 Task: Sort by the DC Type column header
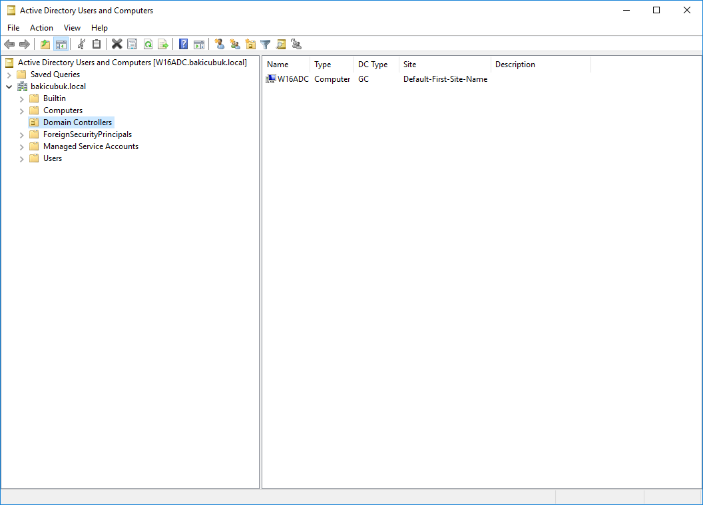[376, 65]
